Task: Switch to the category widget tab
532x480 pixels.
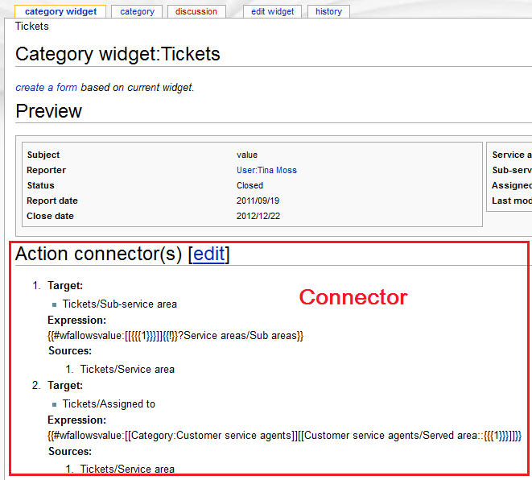Action: click(x=60, y=11)
